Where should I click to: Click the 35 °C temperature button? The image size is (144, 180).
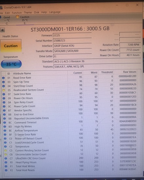pyautogui.click(x=11, y=64)
